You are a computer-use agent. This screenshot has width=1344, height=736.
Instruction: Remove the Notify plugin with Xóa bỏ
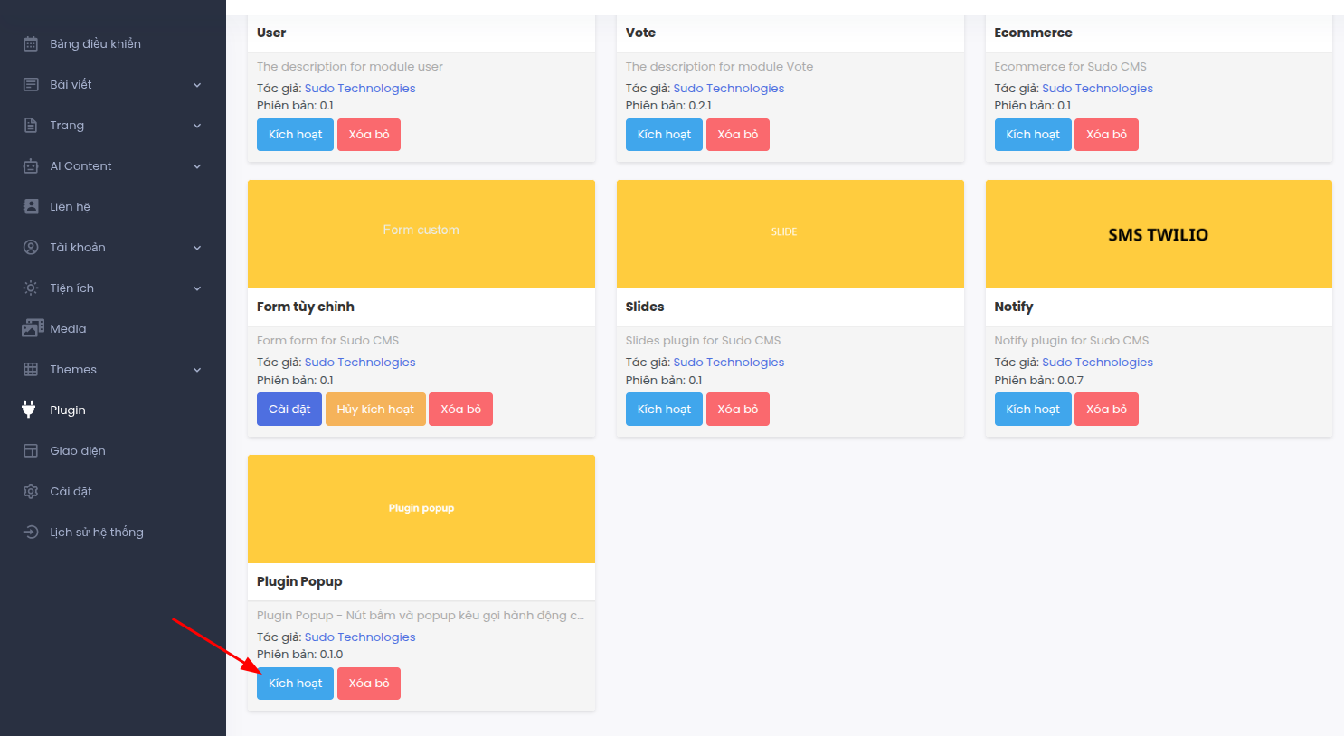tap(1106, 409)
